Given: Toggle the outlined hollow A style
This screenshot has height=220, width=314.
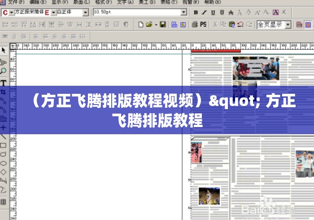Looking at the screenshot, I should (x=240, y=13).
